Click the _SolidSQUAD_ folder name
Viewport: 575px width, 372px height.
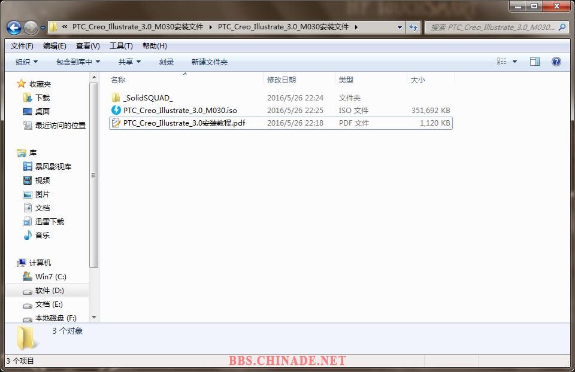coord(148,97)
